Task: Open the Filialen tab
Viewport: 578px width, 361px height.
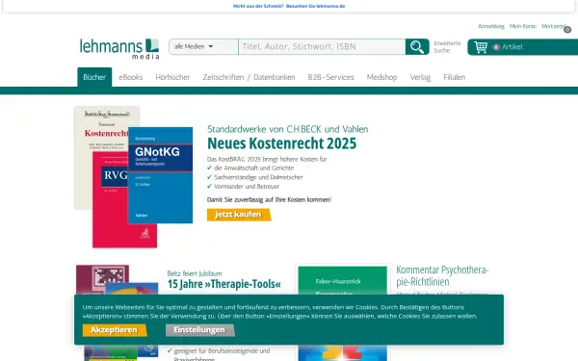Action: (x=454, y=77)
